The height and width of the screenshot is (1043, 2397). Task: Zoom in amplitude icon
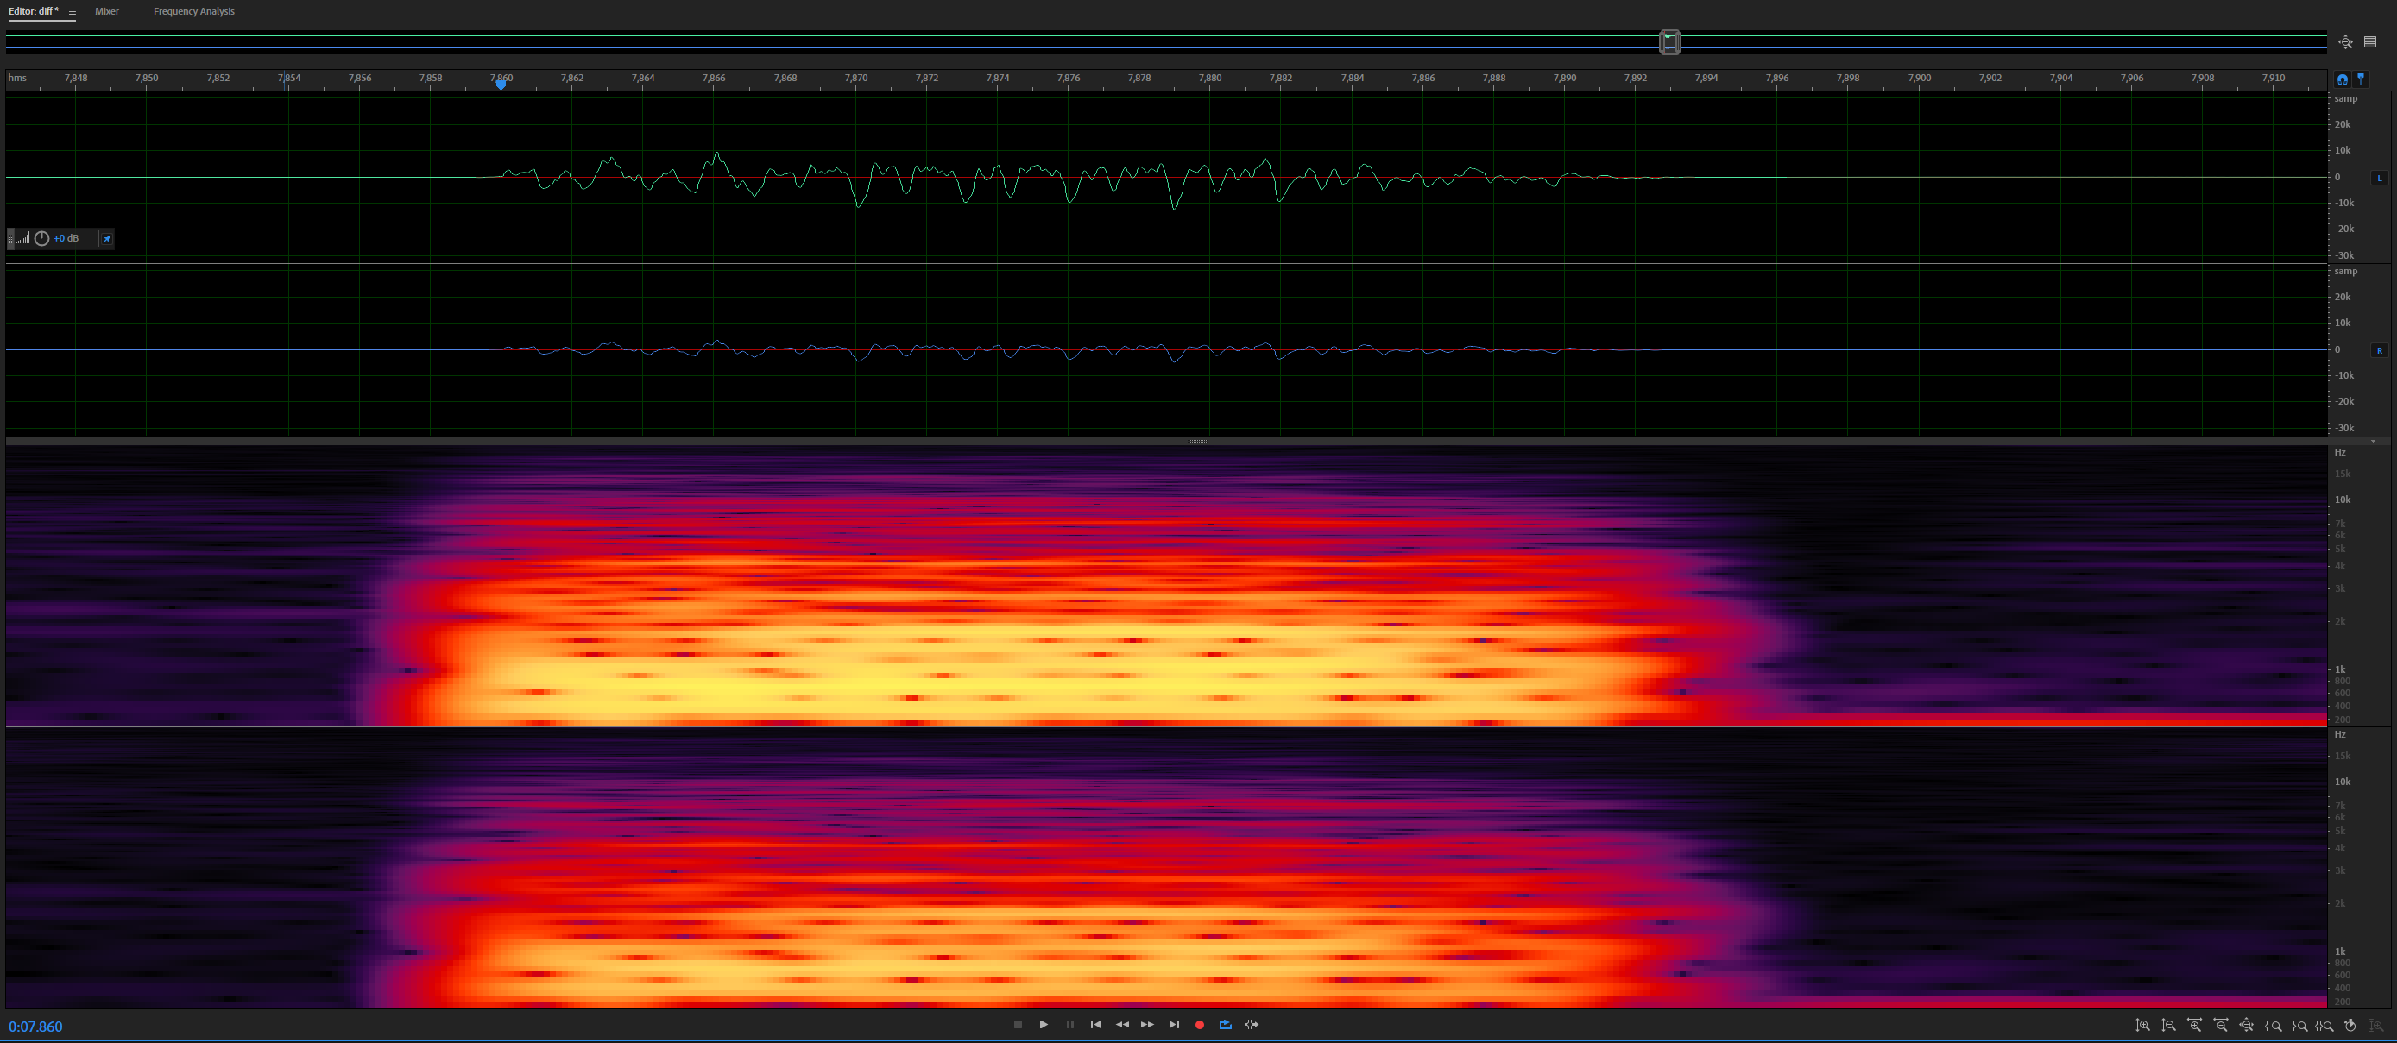(2142, 1026)
